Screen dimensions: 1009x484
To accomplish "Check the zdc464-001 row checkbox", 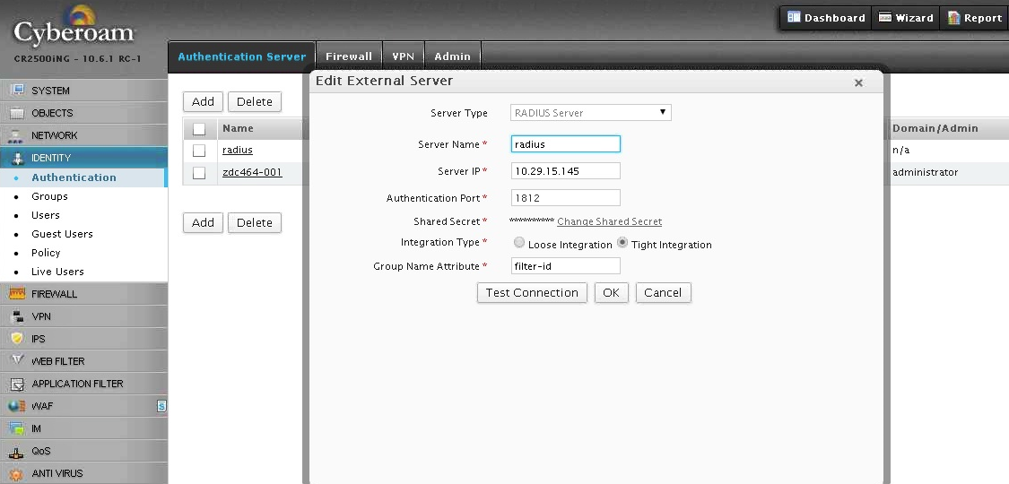I will 199,173.
